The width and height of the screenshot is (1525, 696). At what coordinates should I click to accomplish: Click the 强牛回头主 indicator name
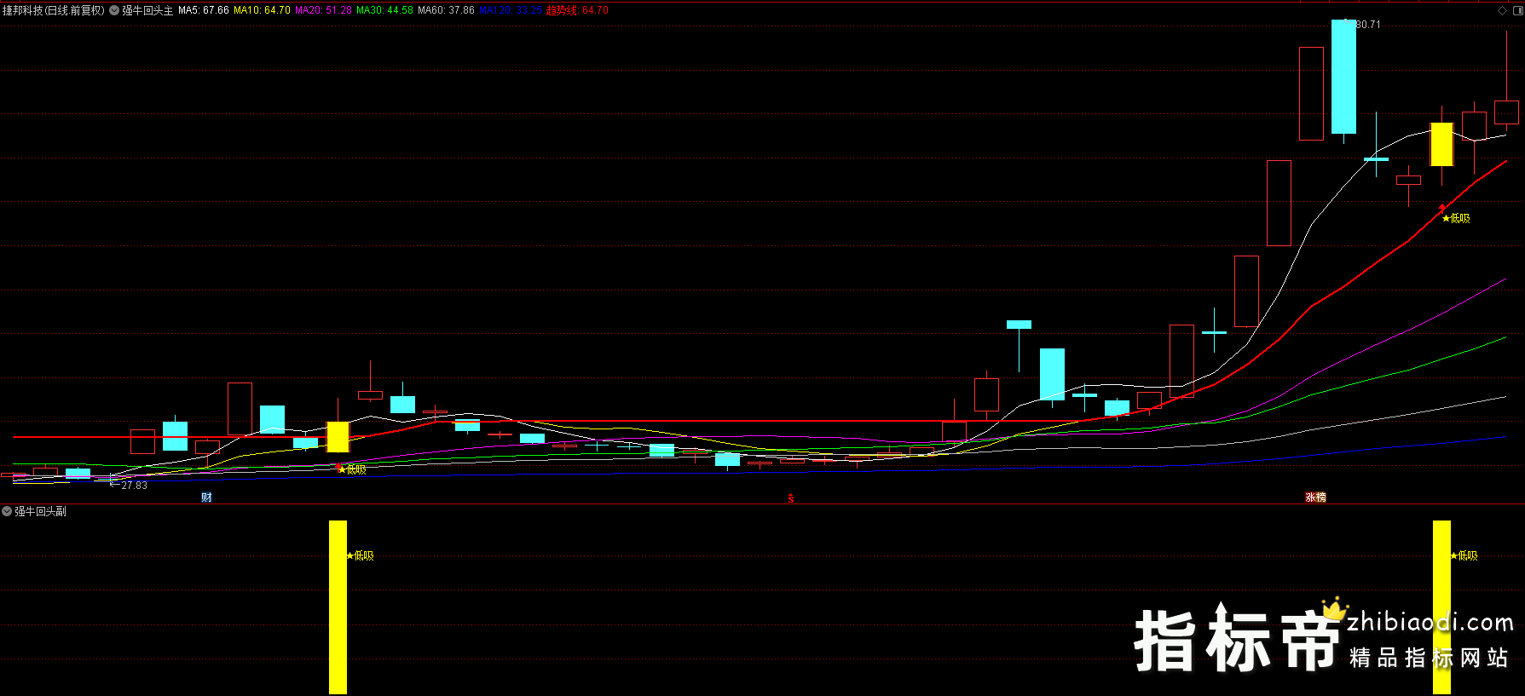[147, 10]
